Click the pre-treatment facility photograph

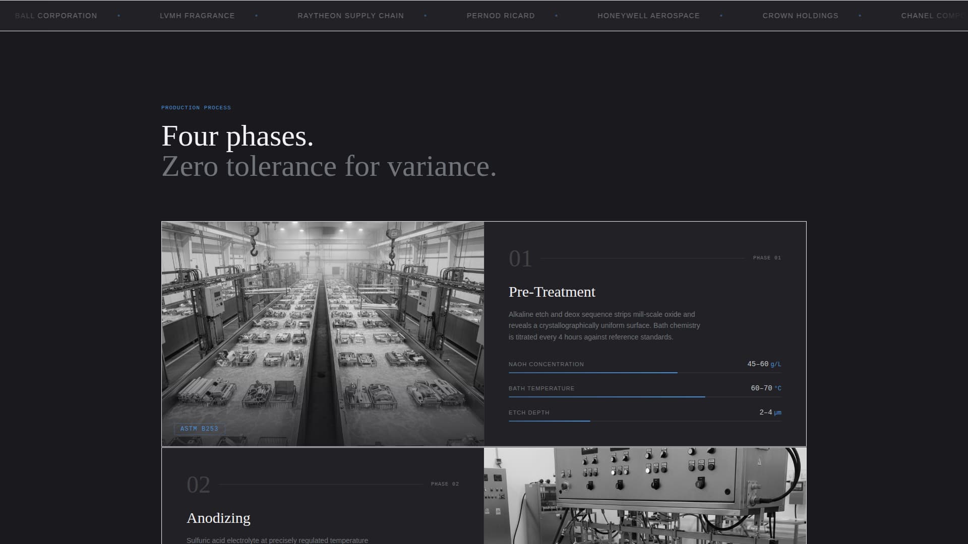click(x=323, y=333)
